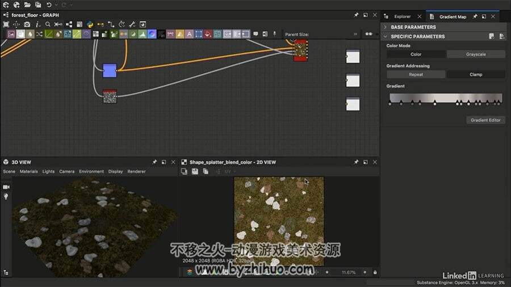Open the Camera menu in 3D view
This screenshot has height=287, width=511.
point(67,171)
